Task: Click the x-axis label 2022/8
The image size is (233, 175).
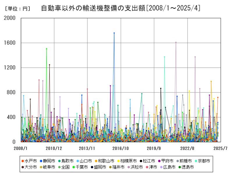Action: [x=187, y=148]
